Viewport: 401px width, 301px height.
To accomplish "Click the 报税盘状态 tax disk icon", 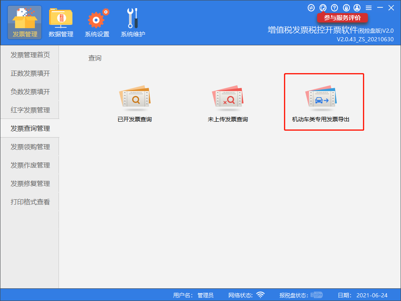I will [317, 295].
